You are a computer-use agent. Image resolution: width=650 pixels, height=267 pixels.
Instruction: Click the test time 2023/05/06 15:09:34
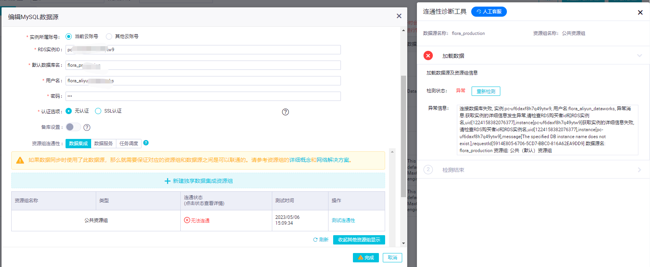287,220
